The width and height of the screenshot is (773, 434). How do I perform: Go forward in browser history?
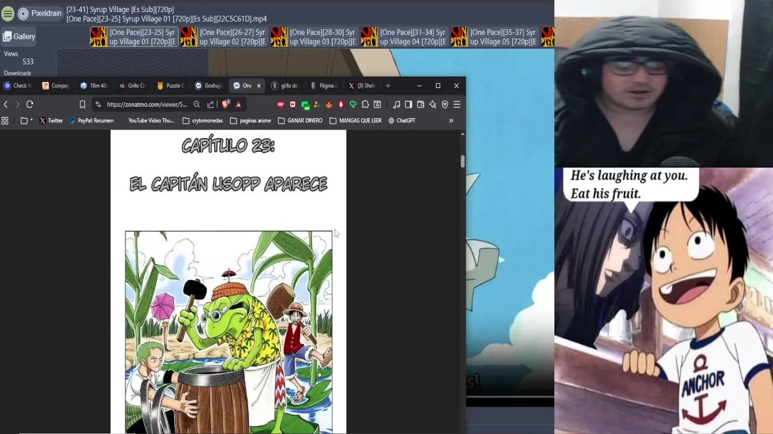(17, 104)
